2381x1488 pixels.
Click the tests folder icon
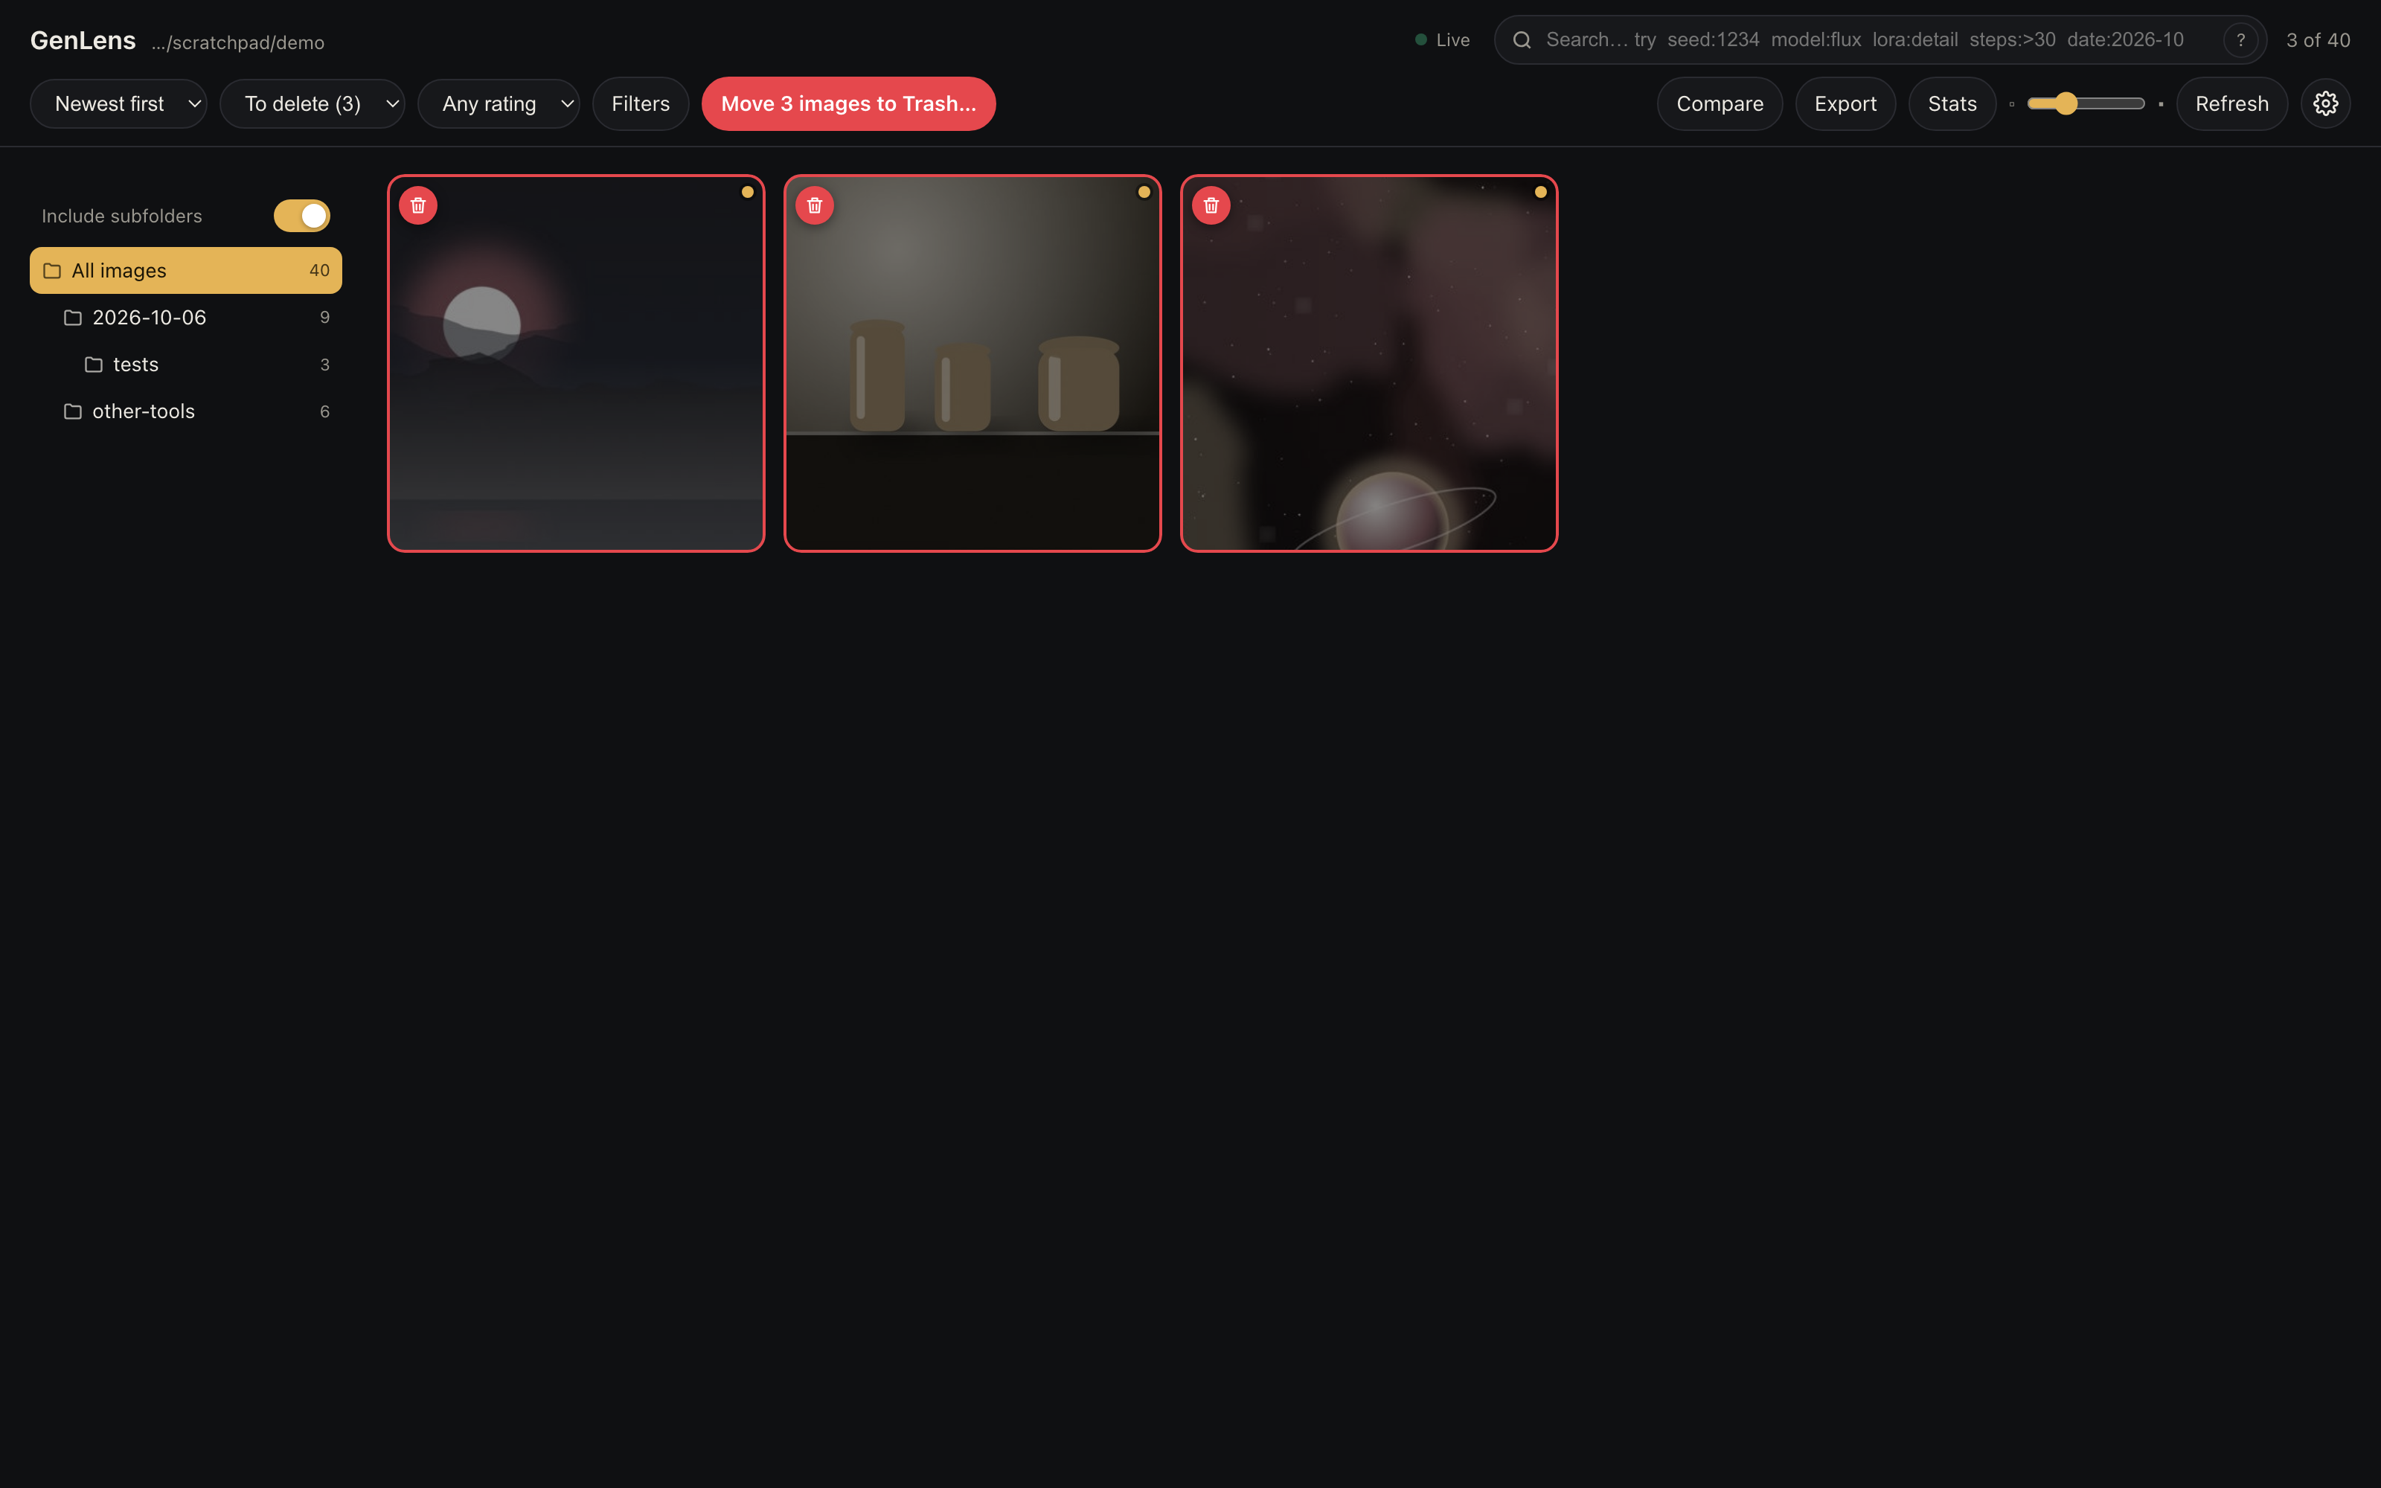click(x=94, y=365)
